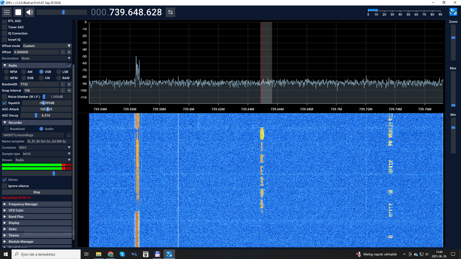Enable the Ignore silence checkbox

pos(5,186)
